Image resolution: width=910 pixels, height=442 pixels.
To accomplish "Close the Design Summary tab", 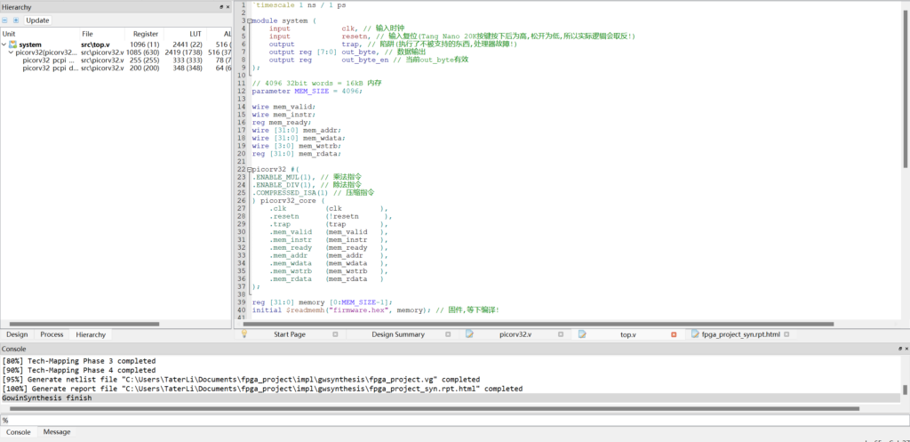I will tap(448, 334).
